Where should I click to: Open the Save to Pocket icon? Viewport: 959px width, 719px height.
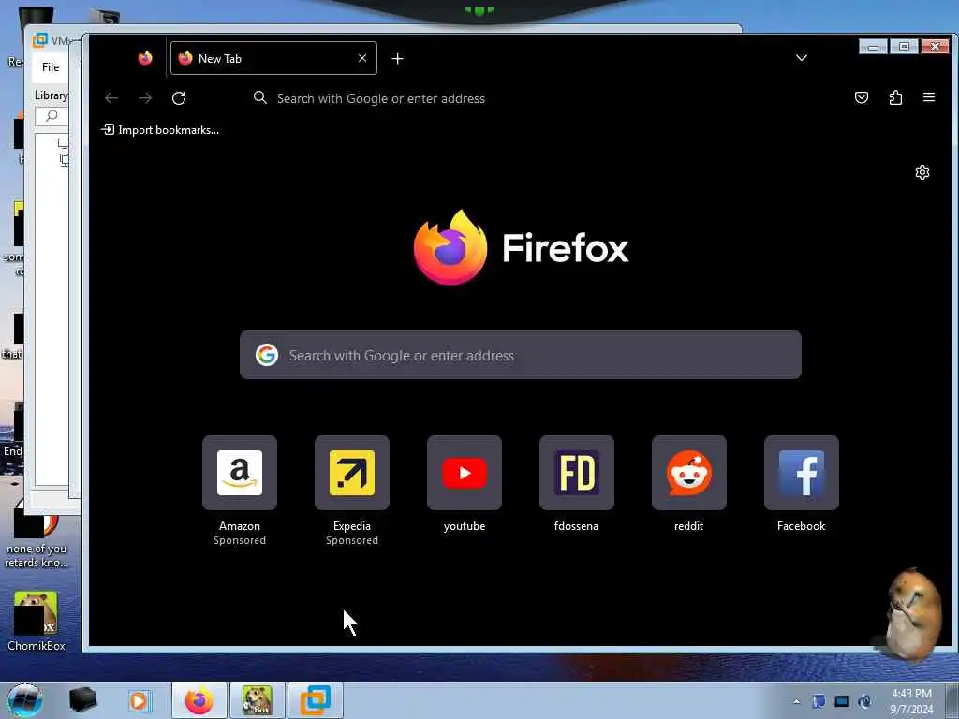tap(862, 97)
